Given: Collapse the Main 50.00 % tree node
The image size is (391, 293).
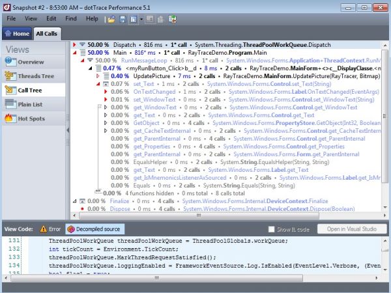Looking at the screenshot, I should 74,52.
